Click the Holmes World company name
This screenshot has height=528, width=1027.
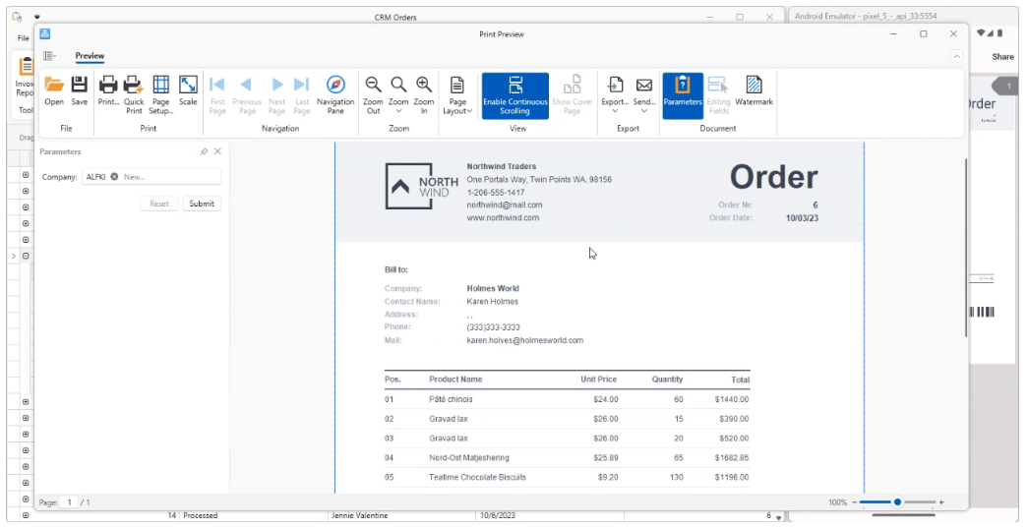coord(493,288)
